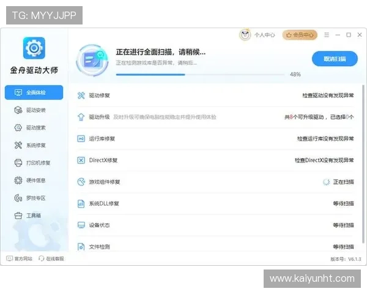Click the user avatar icon
Viewport: 367px width, 294px height.
[x=245, y=35]
